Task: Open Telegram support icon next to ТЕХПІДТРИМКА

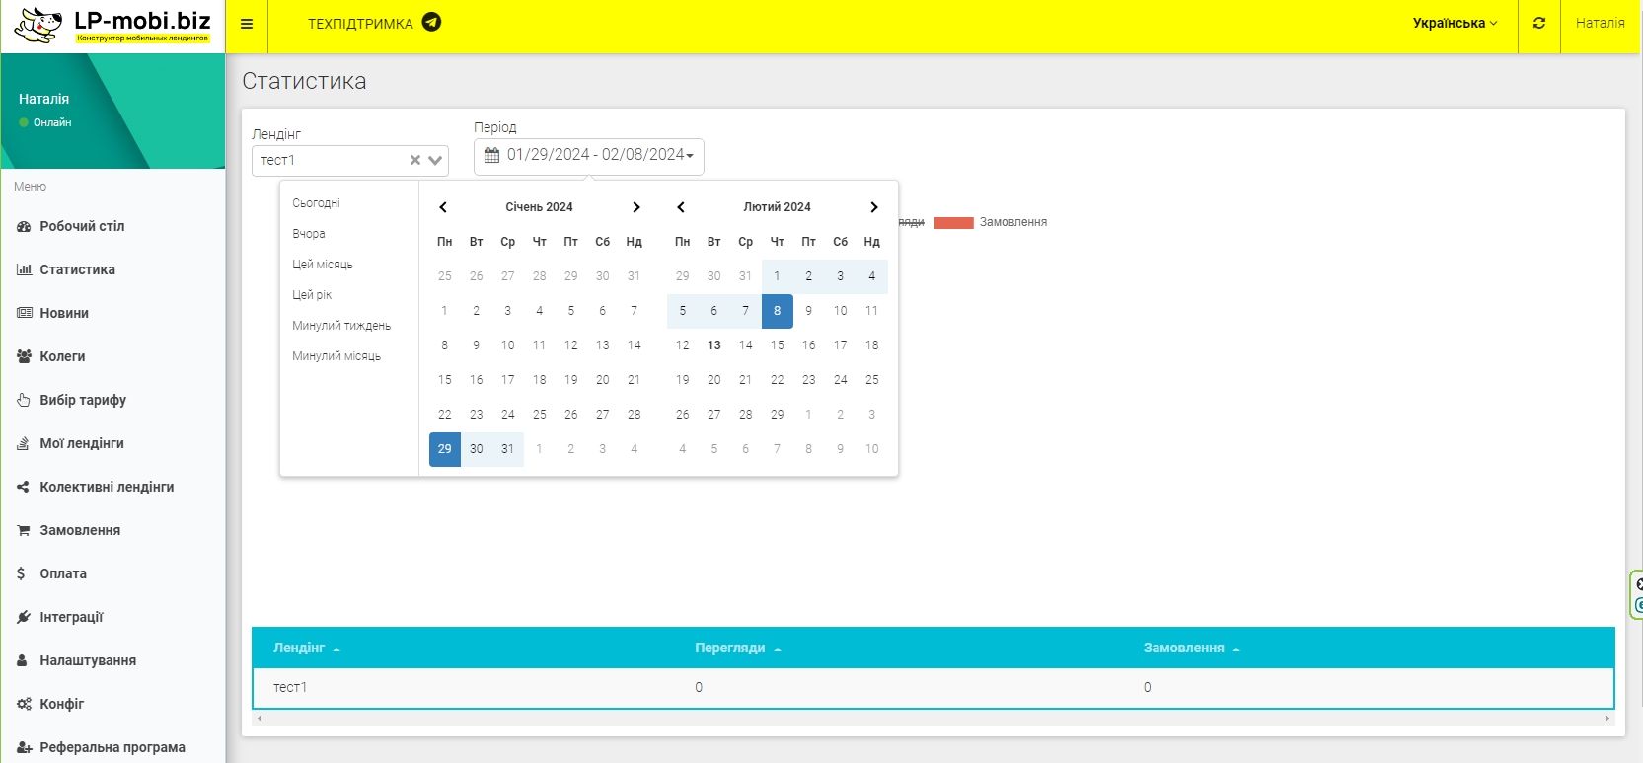Action: pos(431,23)
